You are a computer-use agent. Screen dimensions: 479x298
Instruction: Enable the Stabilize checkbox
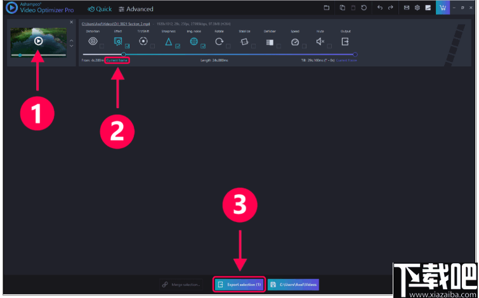pos(254,46)
